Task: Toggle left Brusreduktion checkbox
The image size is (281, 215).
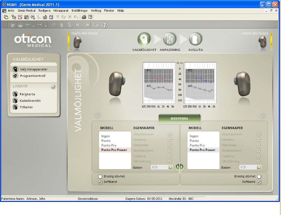Action: click(x=170, y=150)
